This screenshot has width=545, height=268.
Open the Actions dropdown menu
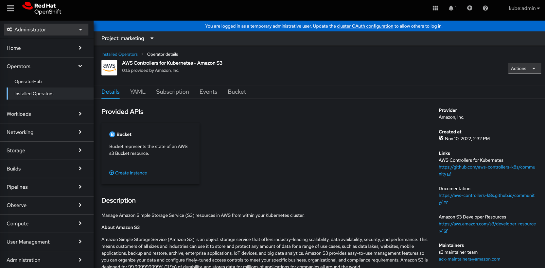(x=524, y=69)
